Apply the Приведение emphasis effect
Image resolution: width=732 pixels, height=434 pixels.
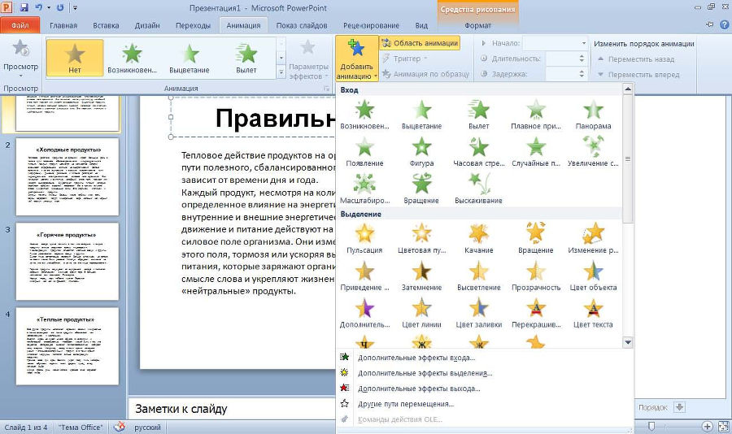[364, 276]
